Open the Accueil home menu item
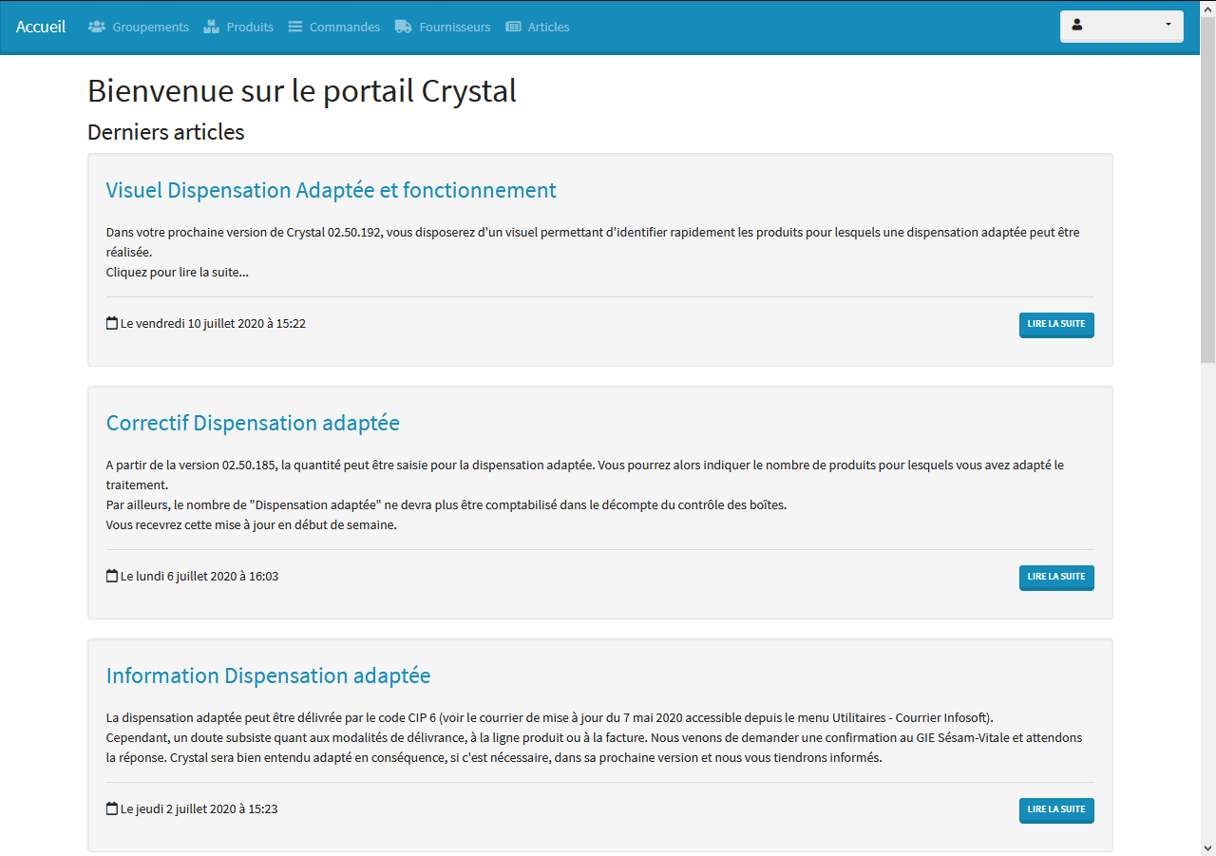Viewport: 1216px width, 856px height. pos(41,27)
